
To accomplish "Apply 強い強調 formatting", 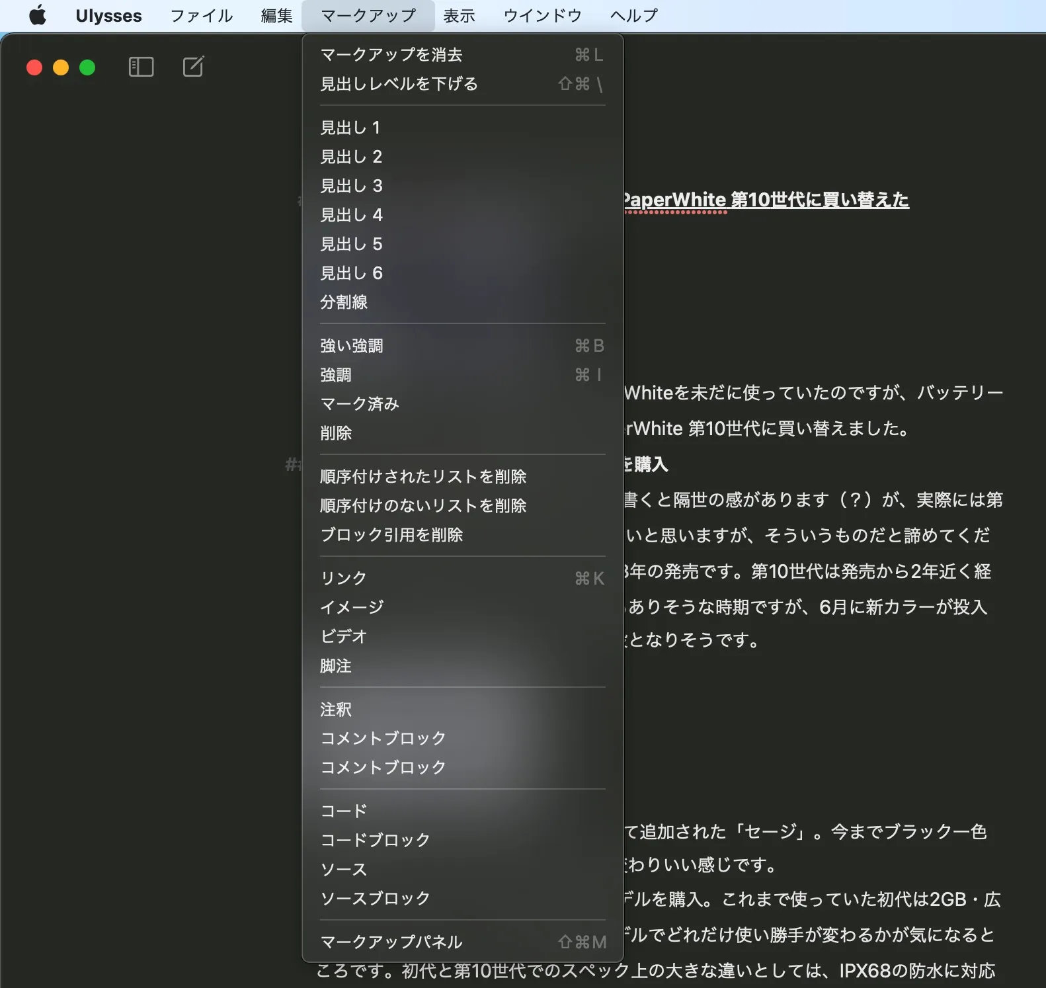I will pyautogui.click(x=462, y=346).
